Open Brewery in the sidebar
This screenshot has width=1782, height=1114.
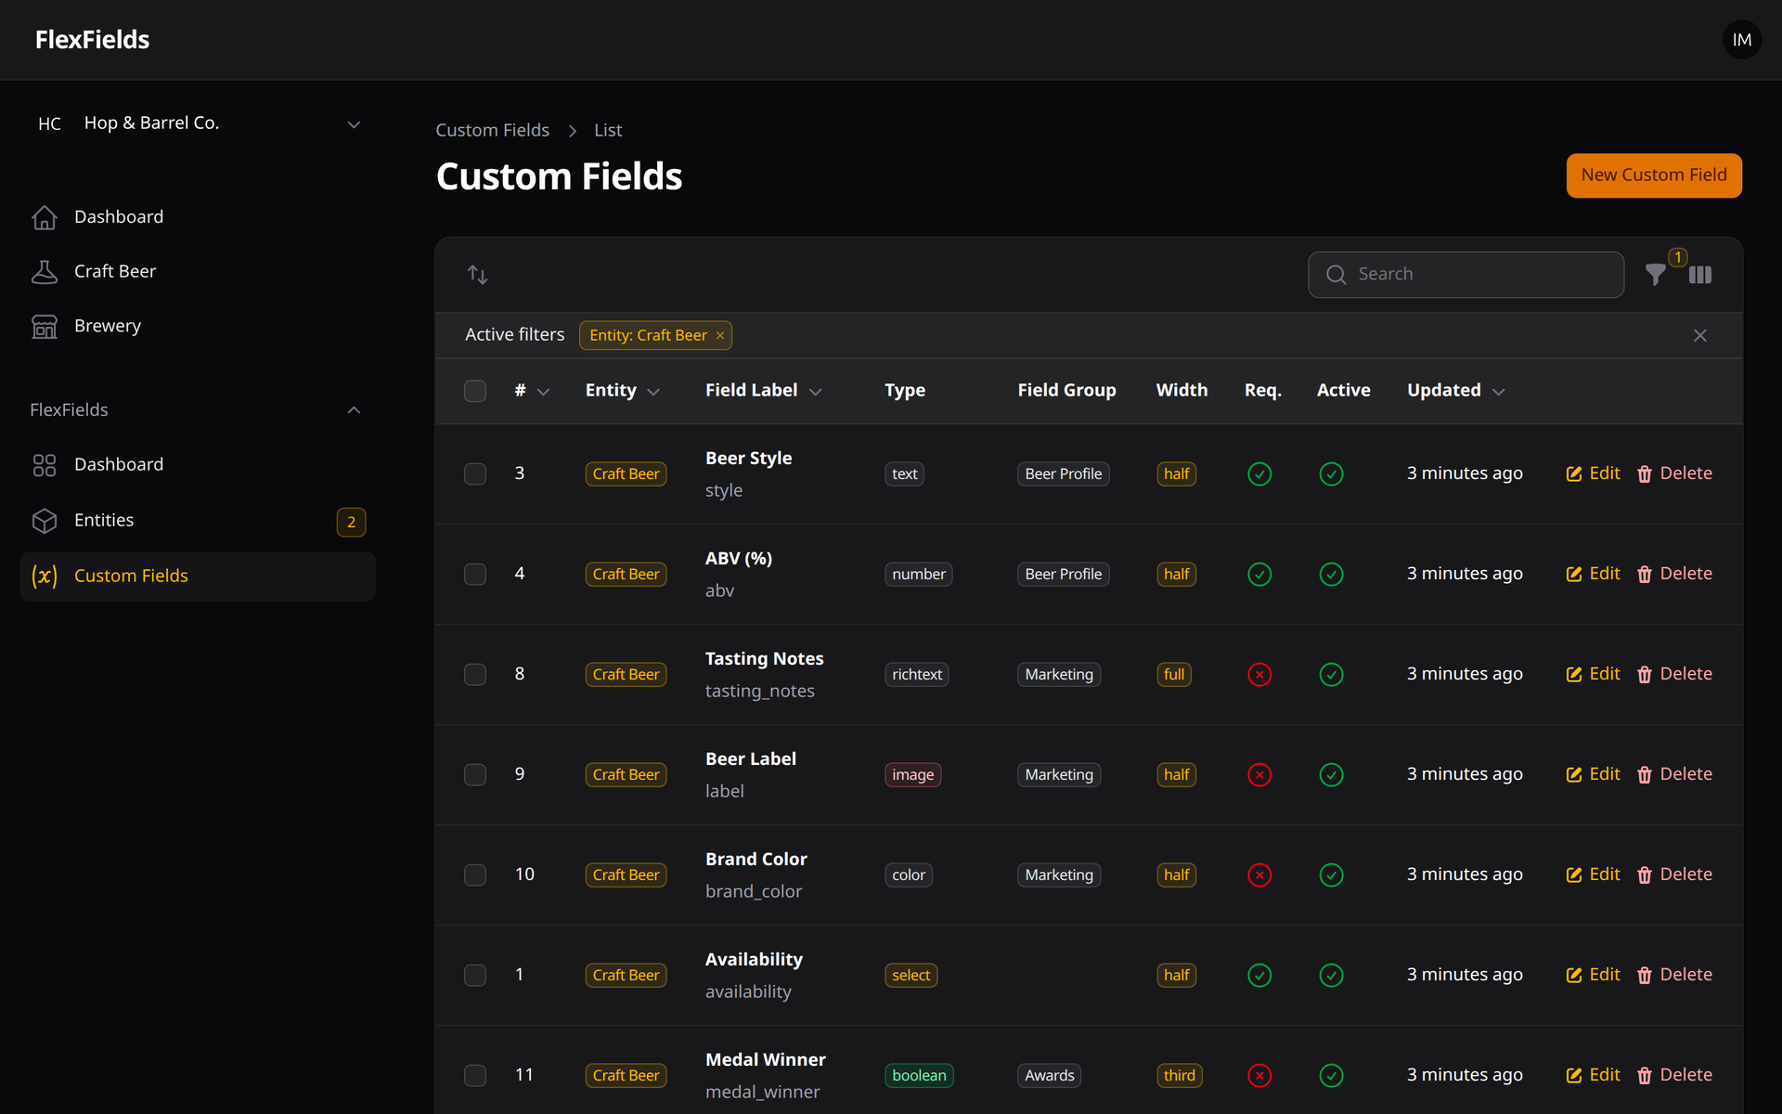(x=198, y=327)
